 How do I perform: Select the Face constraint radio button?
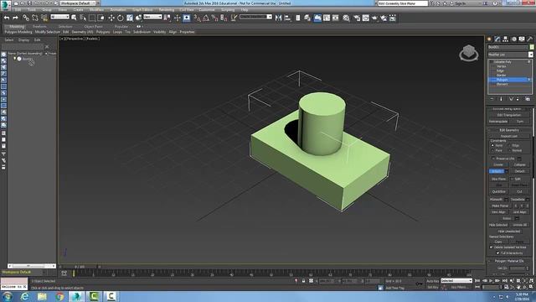point(492,150)
